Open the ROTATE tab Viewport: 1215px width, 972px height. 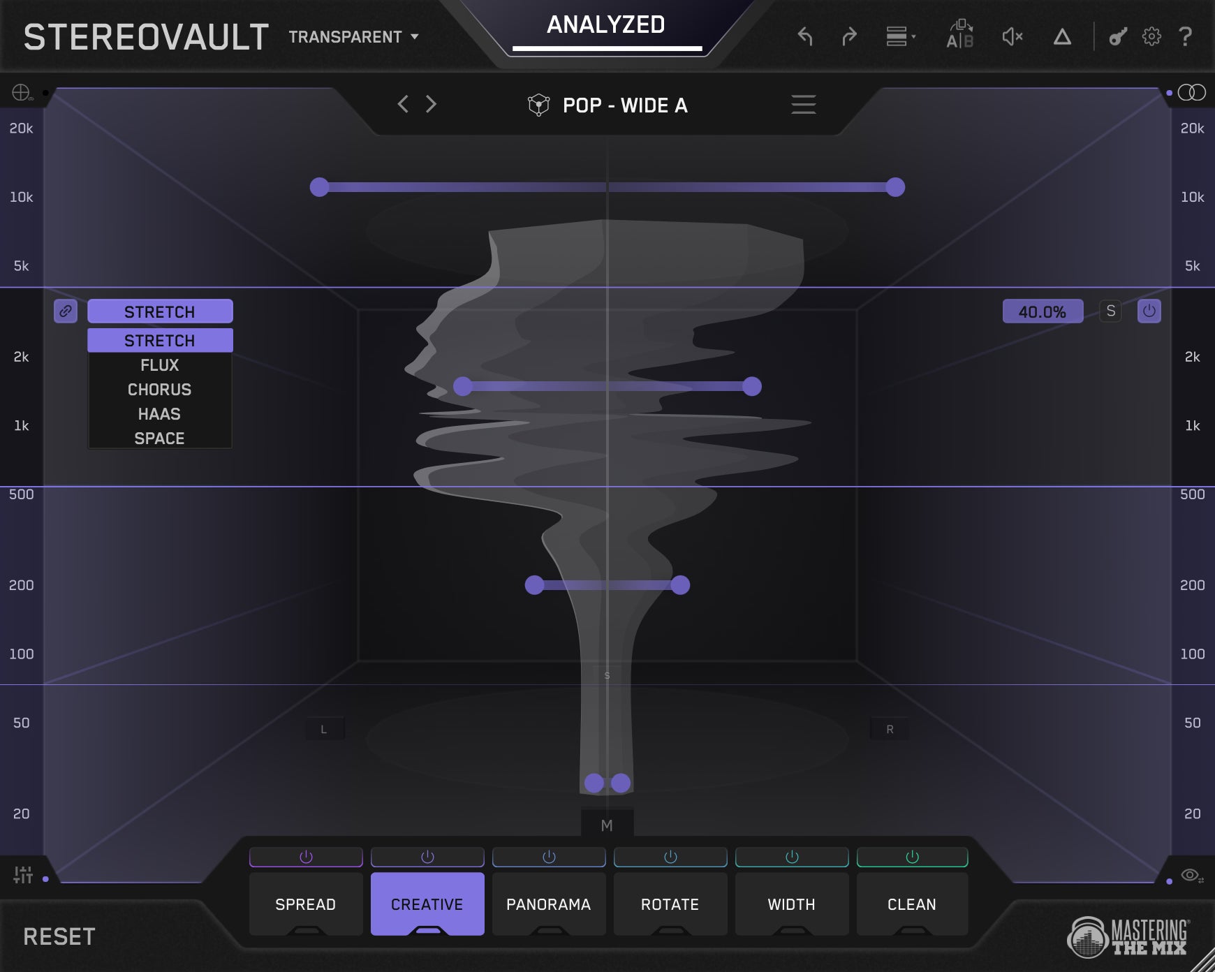(670, 904)
